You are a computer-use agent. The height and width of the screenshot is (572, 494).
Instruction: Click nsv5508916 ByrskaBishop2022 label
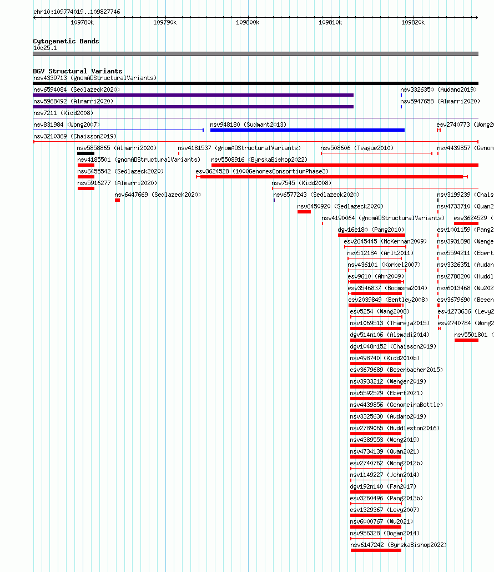tap(259, 160)
